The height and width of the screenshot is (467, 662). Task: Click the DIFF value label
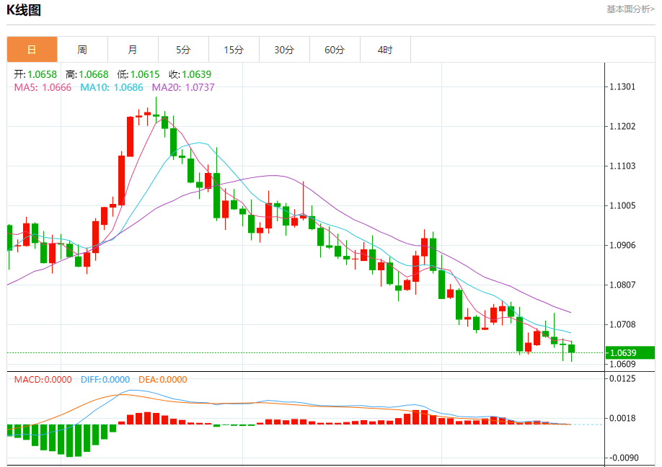[x=105, y=380]
